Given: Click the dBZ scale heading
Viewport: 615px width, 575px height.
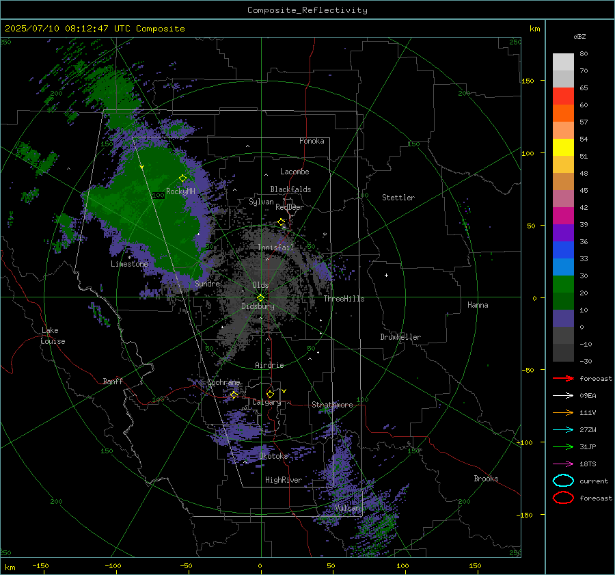Looking at the screenshot, I should tap(579, 36).
